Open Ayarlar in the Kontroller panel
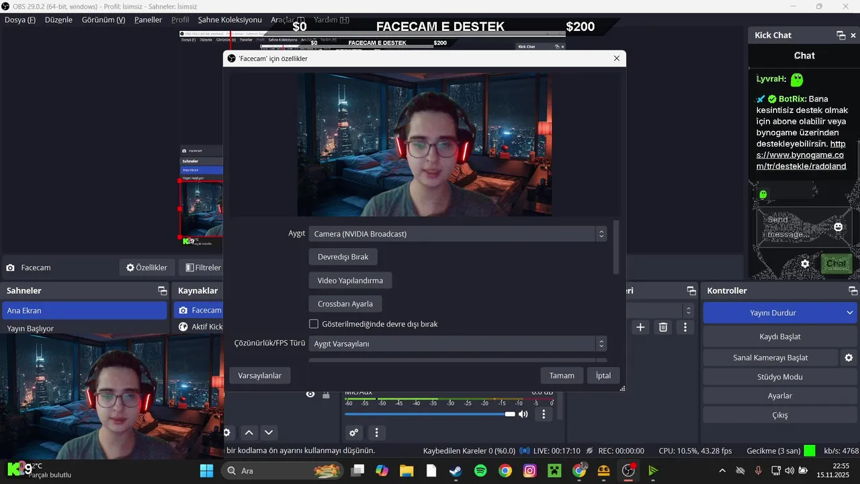Screen dimensions: 860x484 pos(779,396)
